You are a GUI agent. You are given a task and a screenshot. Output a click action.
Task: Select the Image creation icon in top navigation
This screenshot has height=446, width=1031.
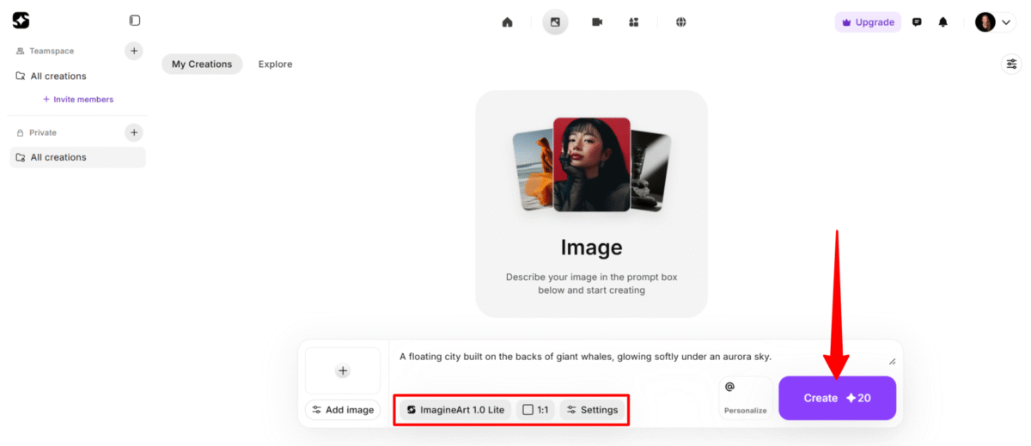(x=555, y=22)
